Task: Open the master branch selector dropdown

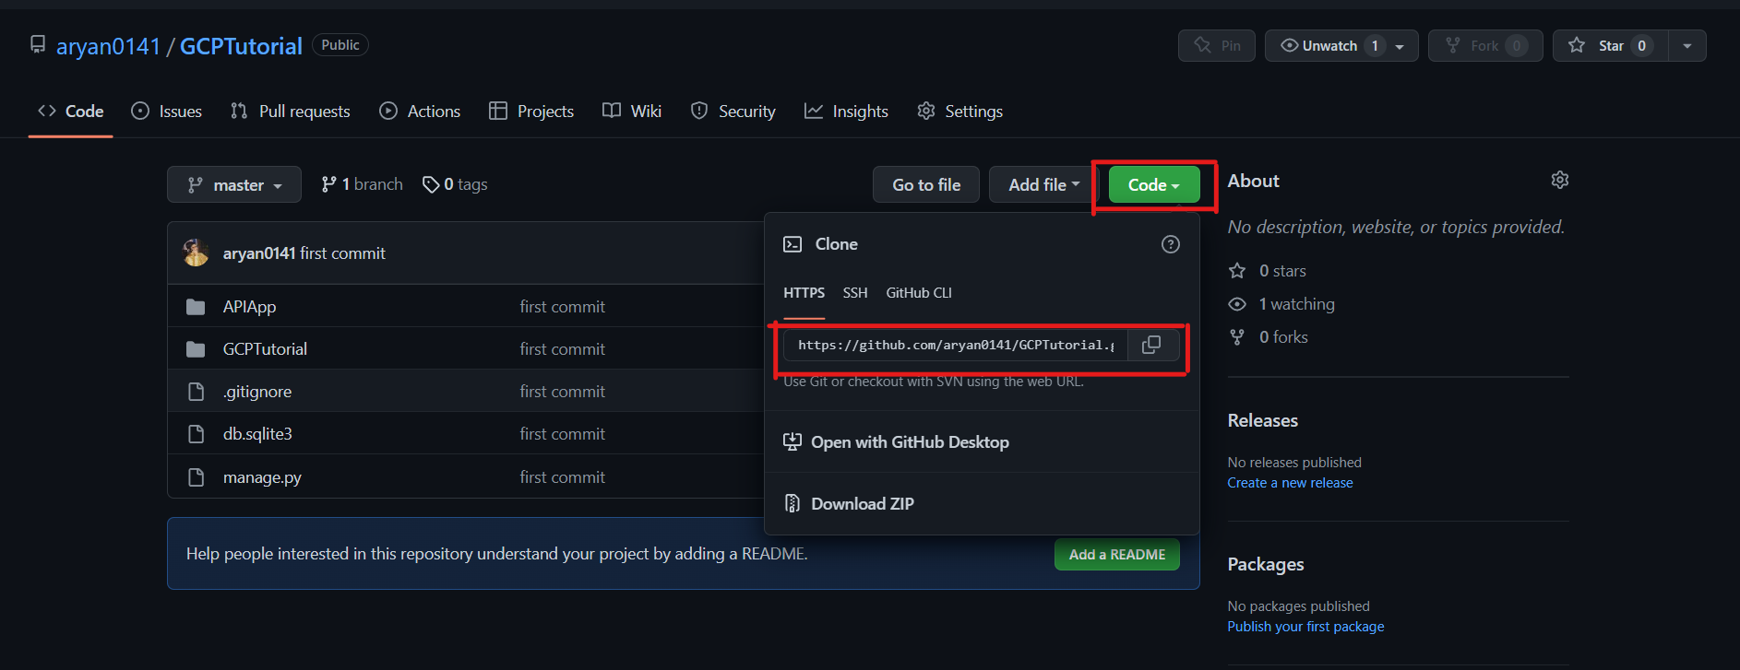Action: (x=234, y=184)
